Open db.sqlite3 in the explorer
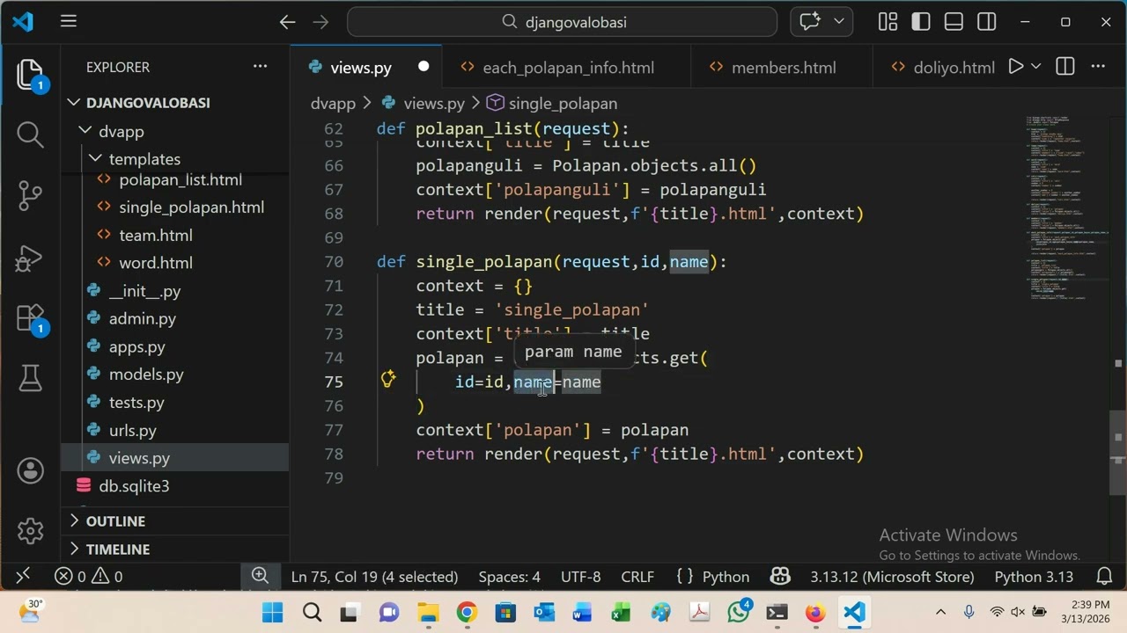Image resolution: width=1127 pixels, height=633 pixels. coord(134,486)
